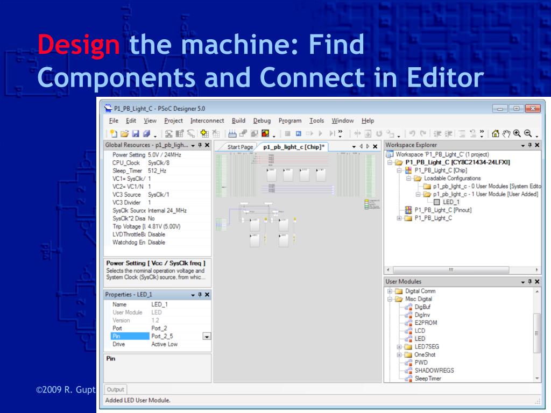551x413 pixels.
Task: Select LED_1 in Workspace Explorer tree
Action: tap(451, 202)
